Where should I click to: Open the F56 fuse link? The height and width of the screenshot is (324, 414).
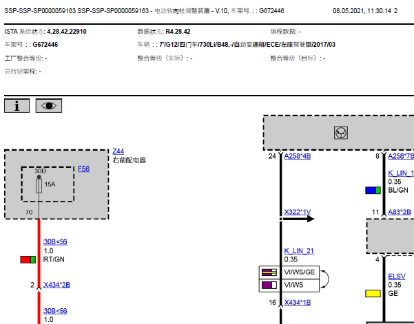click(84, 169)
